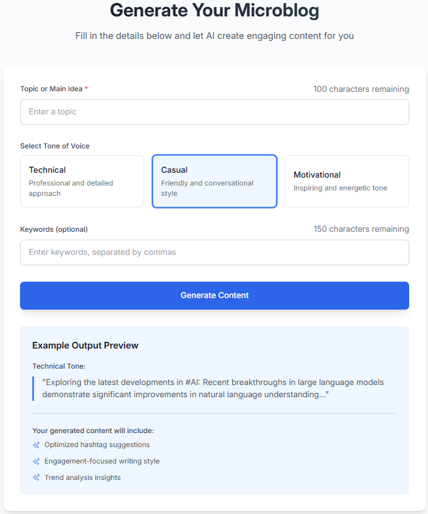The height and width of the screenshot is (514, 428).
Task: Click the Technical Tone: preview label
Action: click(60, 366)
